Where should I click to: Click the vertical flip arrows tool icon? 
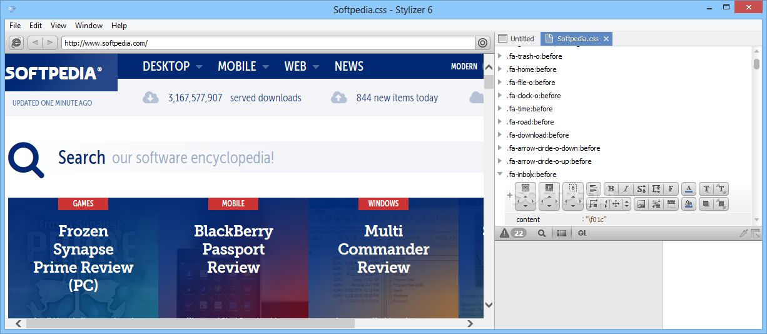pyautogui.click(x=605, y=204)
